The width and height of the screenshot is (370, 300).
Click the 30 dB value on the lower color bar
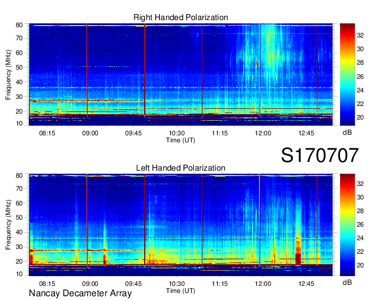click(x=360, y=197)
